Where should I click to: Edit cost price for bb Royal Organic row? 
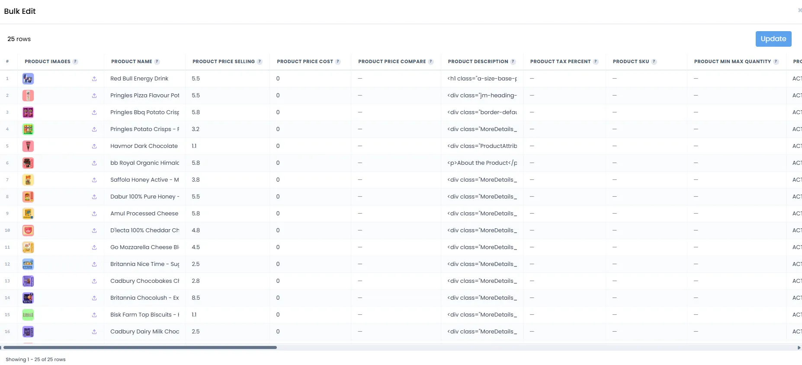point(310,163)
